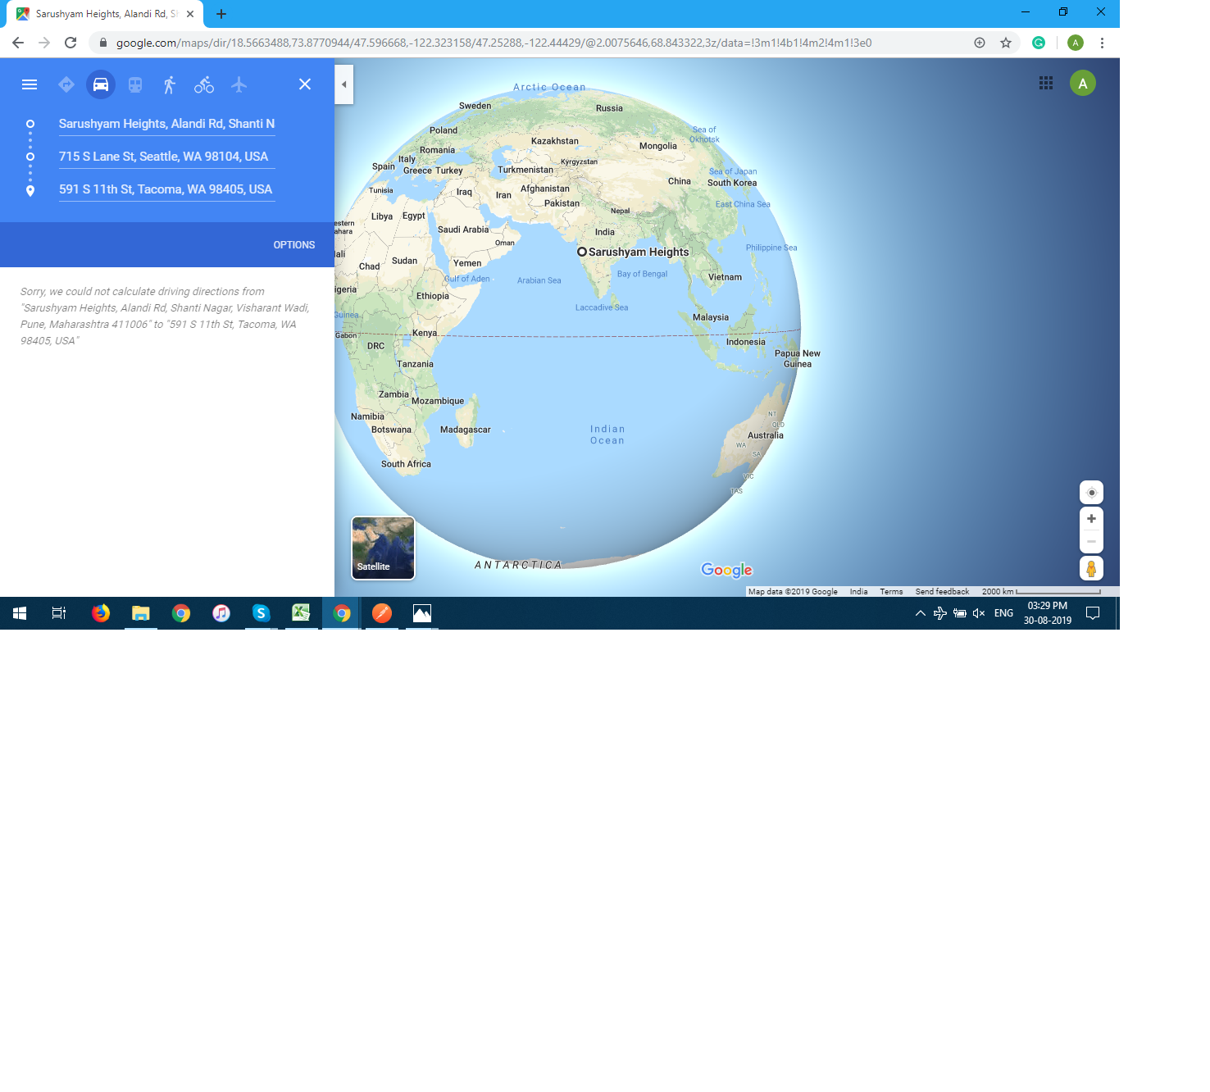Close the Sarushyam Heights tab
Screen dimensions: 1210x1092
tap(190, 14)
